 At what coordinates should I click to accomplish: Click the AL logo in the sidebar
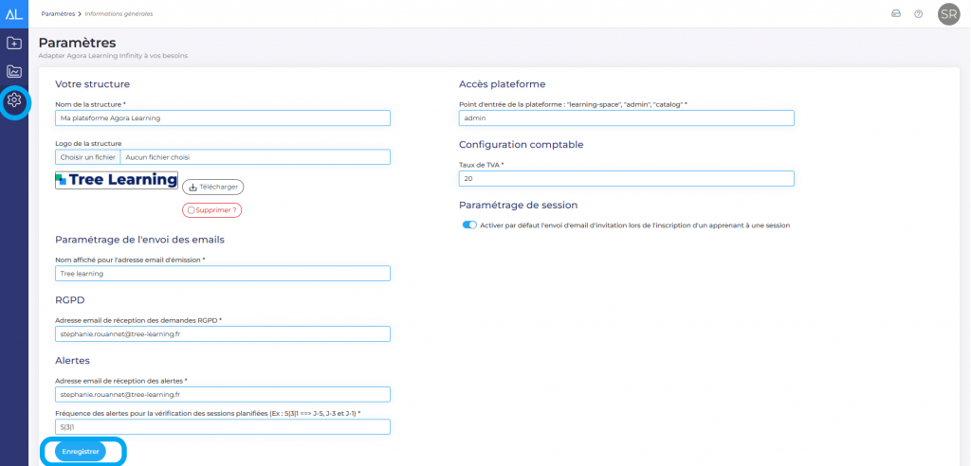tap(14, 13)
